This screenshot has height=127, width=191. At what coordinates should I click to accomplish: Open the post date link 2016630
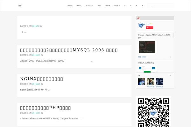[36, 55]
